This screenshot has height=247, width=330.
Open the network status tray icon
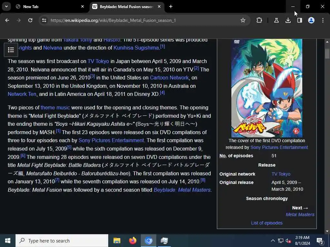[x=281, y=241]
